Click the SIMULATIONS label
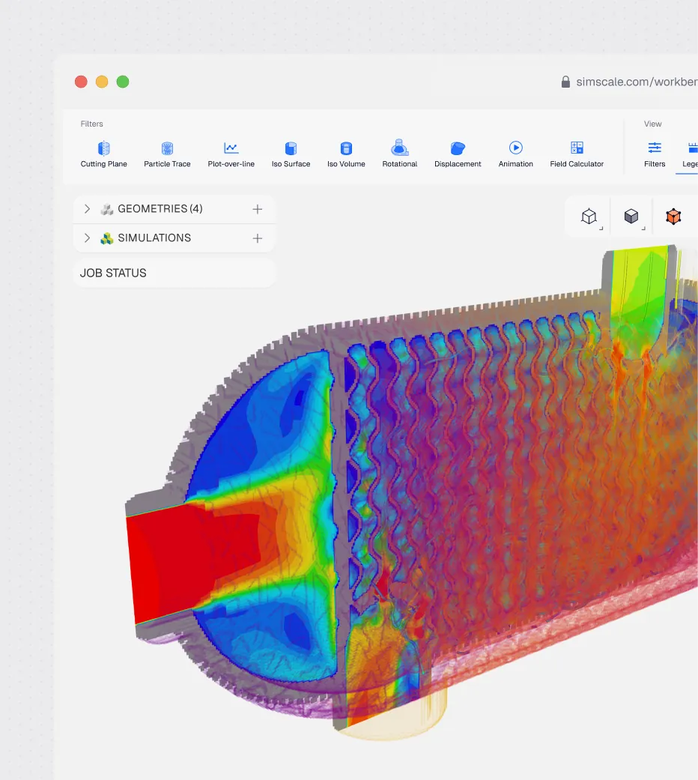Viewport: 698px width, 780px height. tap(154, 238)
